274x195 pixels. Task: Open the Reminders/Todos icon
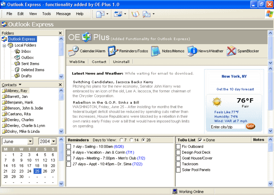[x=113, y=51]
